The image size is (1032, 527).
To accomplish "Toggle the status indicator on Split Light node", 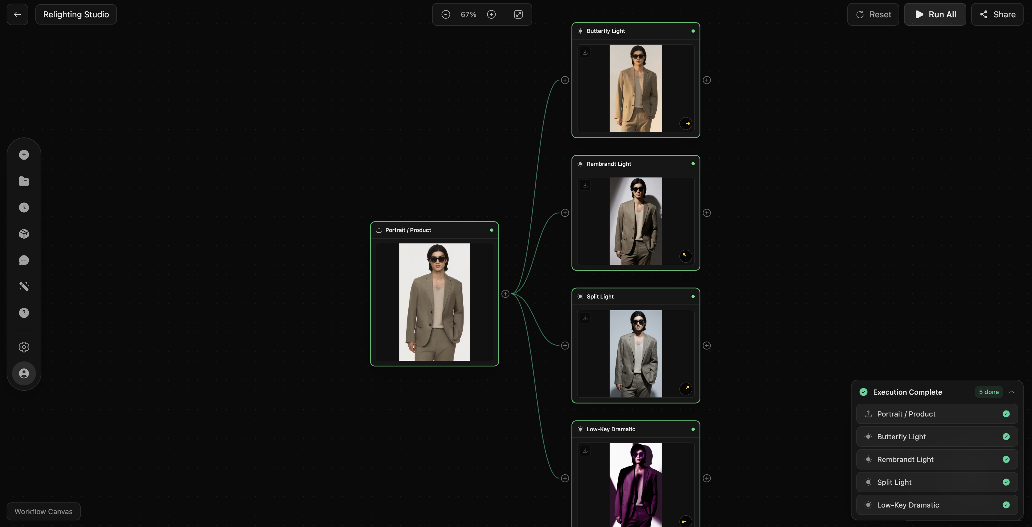I will pos(693,296).
